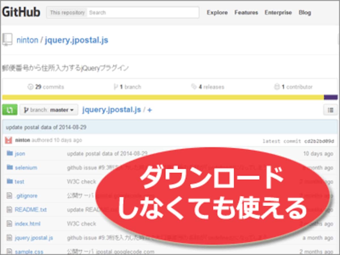Open the jquery.jpostal.js file row
Viewport: 340px width, 255px height.
34,238
